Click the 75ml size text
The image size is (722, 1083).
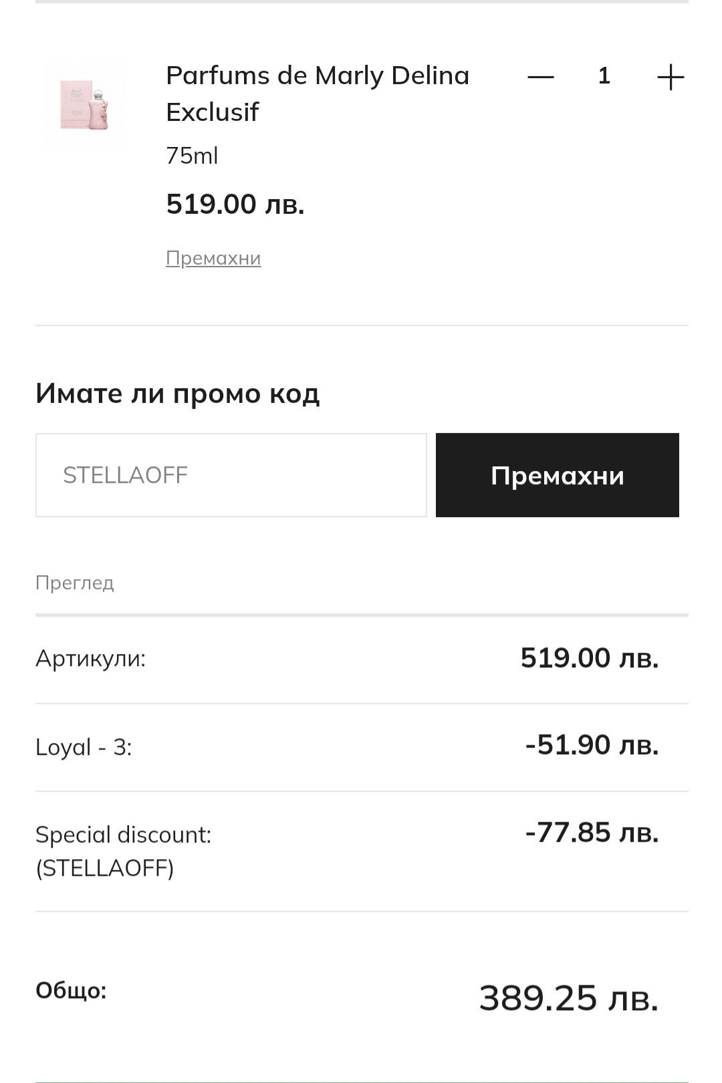tap(192, 156)
